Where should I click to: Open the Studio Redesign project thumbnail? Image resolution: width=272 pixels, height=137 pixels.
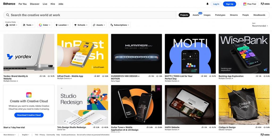[83, 105]
